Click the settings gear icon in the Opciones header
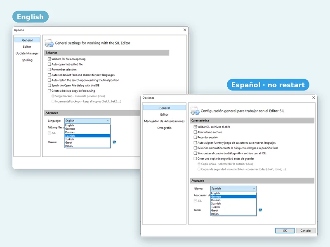 click(195, 111)
